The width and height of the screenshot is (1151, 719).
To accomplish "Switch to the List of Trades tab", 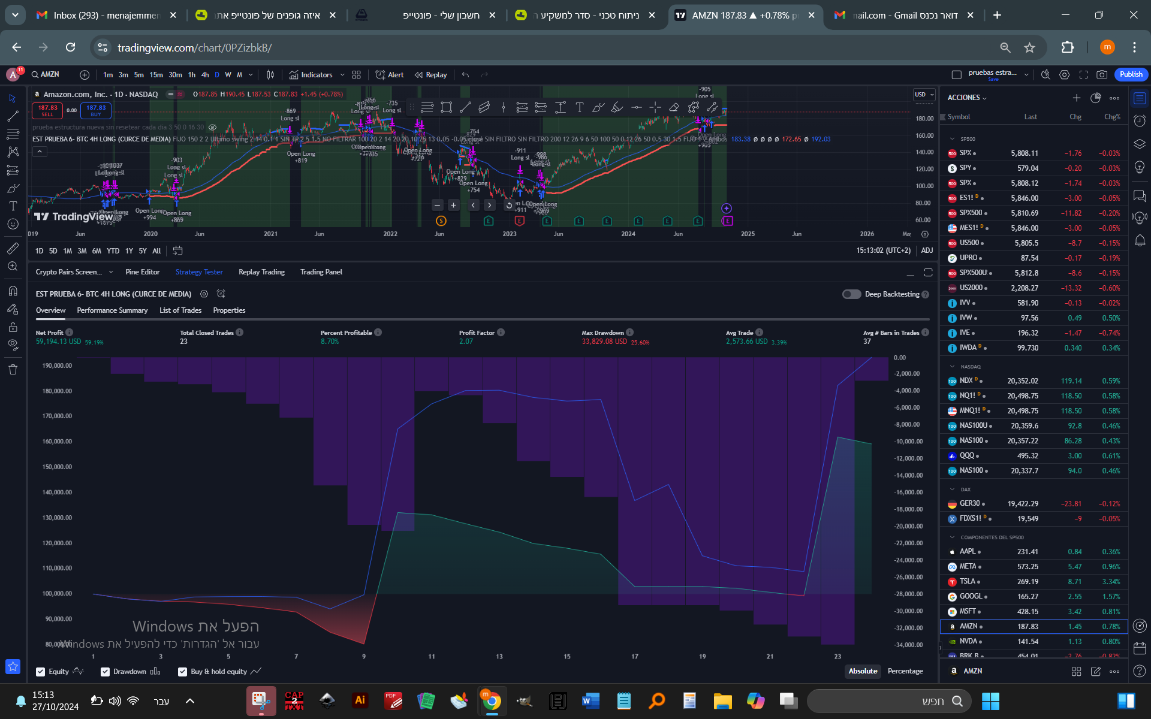I will click(180, 310).
